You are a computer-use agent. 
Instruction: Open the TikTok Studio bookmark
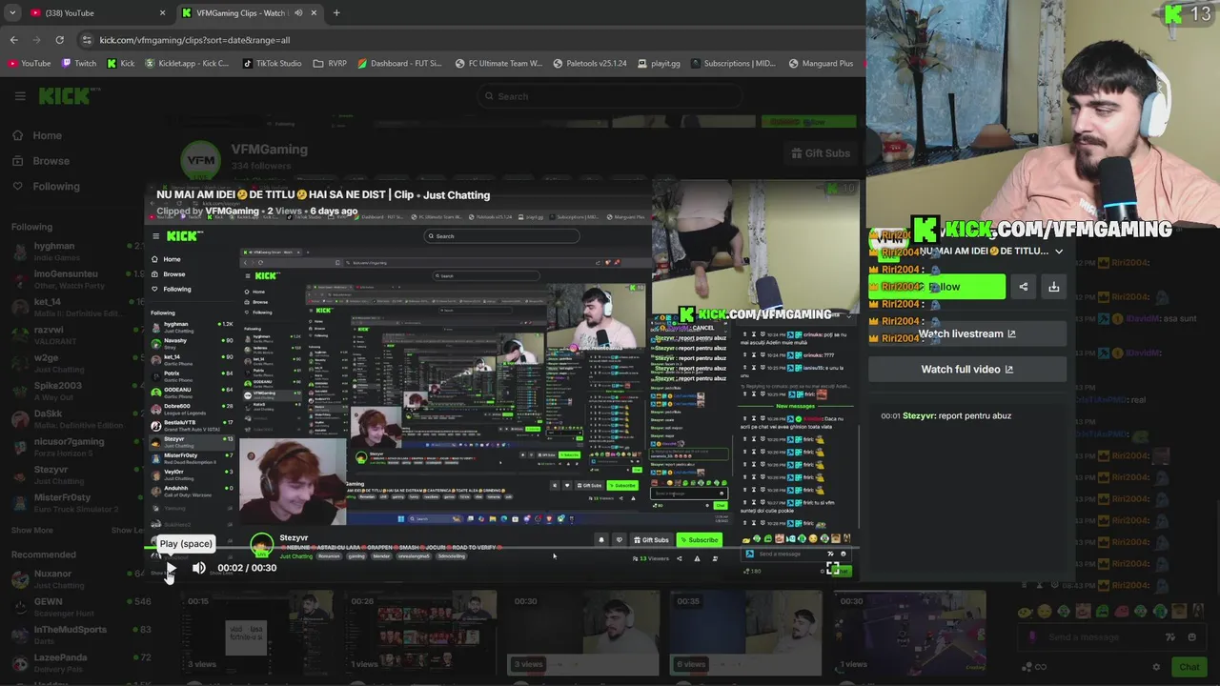[272, 64]
